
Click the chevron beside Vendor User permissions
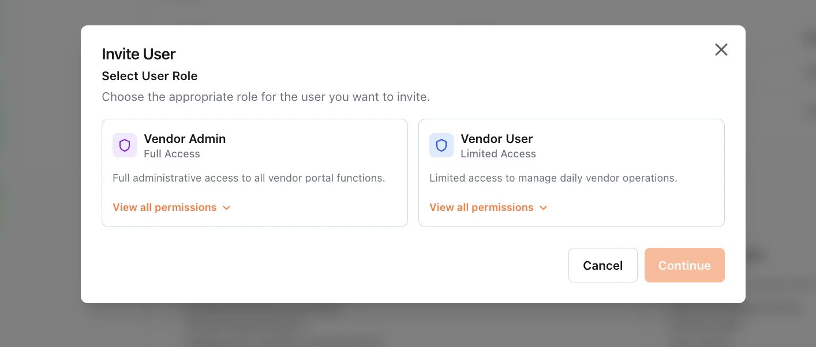click(544, 208)
